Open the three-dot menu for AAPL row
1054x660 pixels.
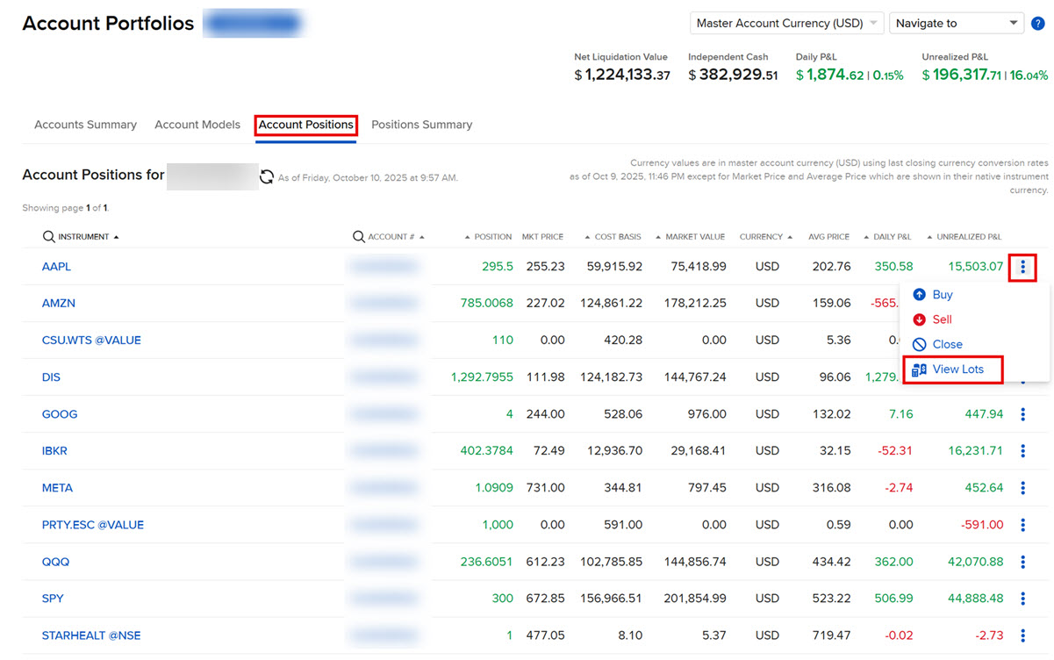[1022, 267]
